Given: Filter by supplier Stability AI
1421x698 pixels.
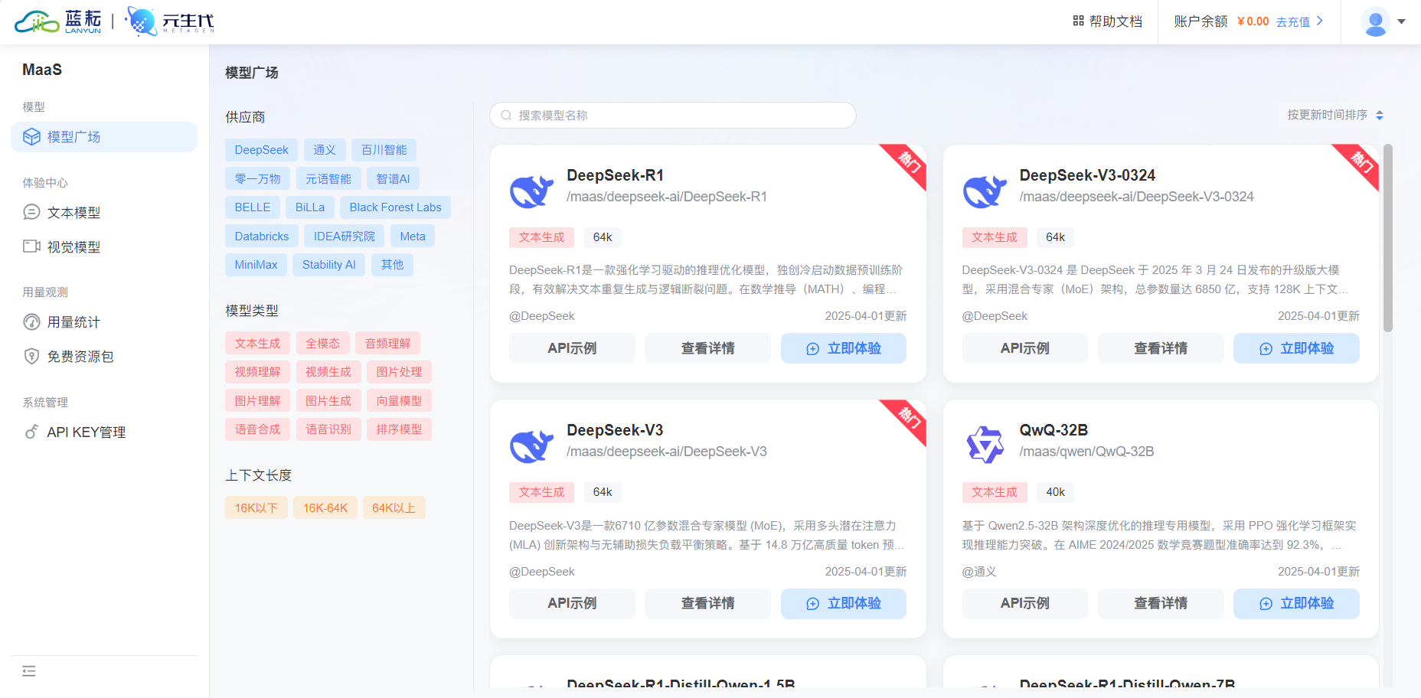Looking at the screenshot, I should tap(329, 265).
